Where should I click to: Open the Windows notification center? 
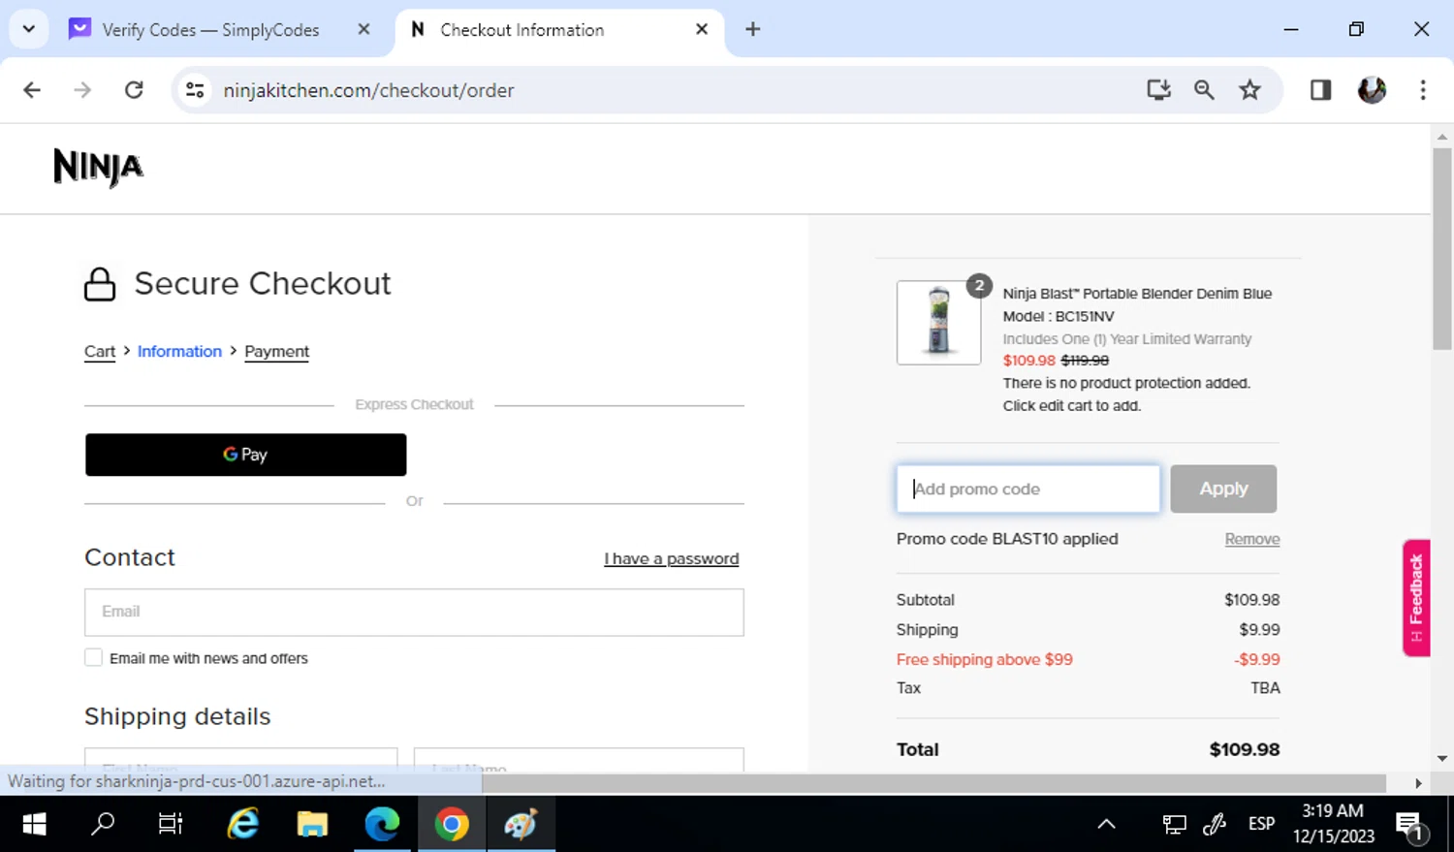pyautogui.click(x=1409, y=825)
